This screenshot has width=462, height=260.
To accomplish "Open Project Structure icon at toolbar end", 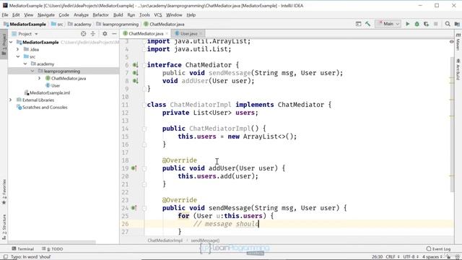I will pos(457,24).
